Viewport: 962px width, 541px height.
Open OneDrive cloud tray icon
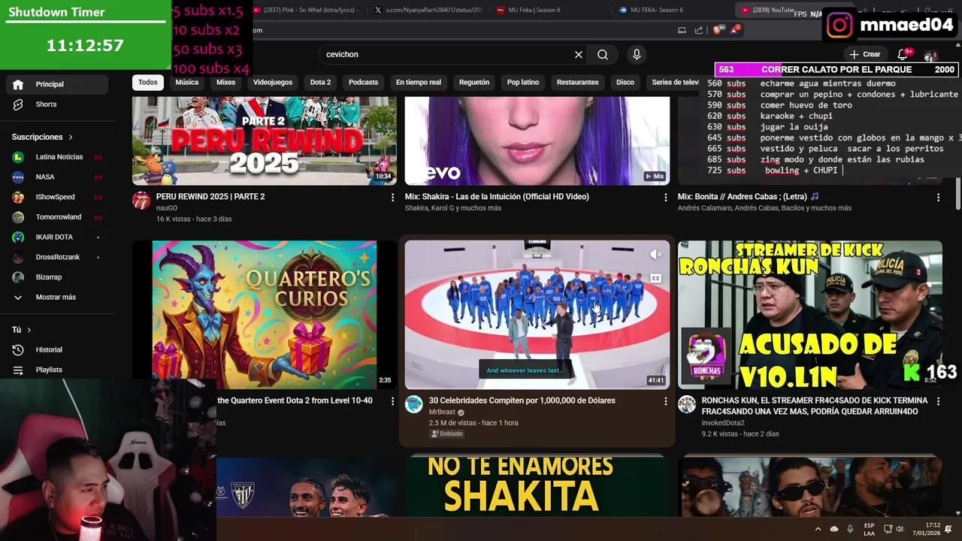click(834, 529)
